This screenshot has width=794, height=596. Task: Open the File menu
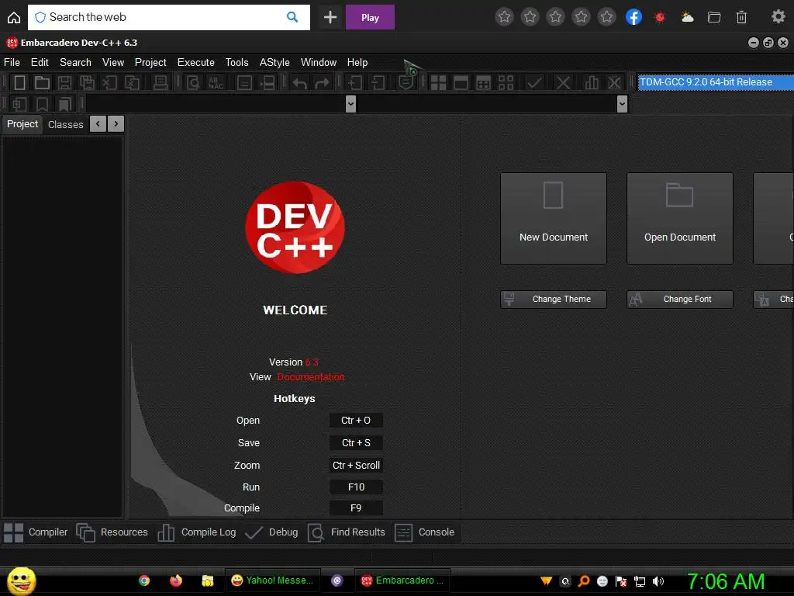click(12, 62)
